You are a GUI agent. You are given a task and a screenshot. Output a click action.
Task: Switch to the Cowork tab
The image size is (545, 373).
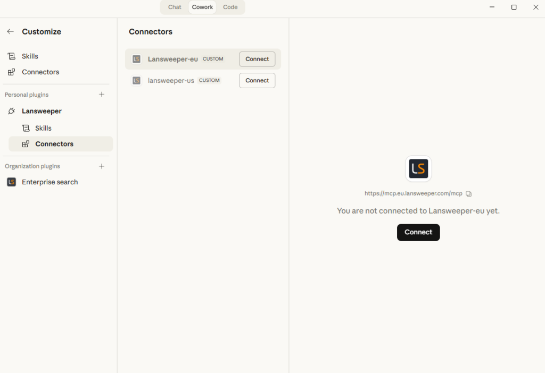[202, 7]
